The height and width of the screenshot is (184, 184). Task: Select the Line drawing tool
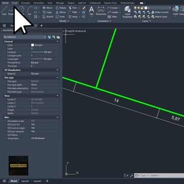[x=4, y=10]
